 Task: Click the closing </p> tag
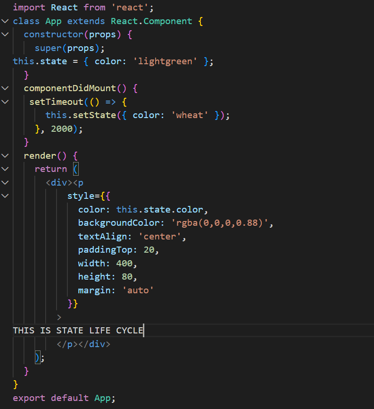[67, 344]
